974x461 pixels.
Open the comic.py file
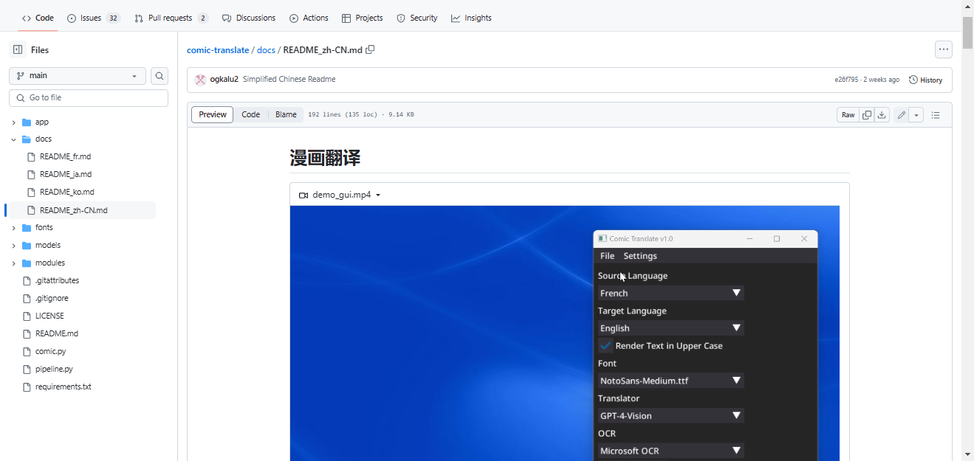coord(50,352)
